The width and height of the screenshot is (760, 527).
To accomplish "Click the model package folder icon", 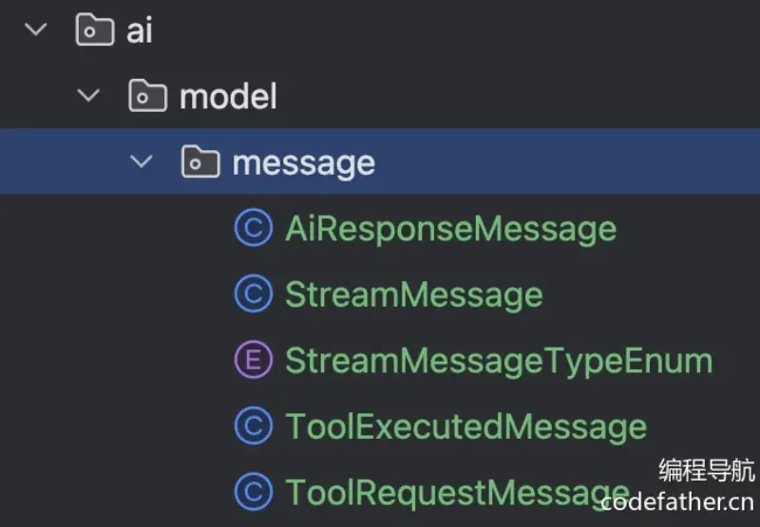I will point(148,96).
